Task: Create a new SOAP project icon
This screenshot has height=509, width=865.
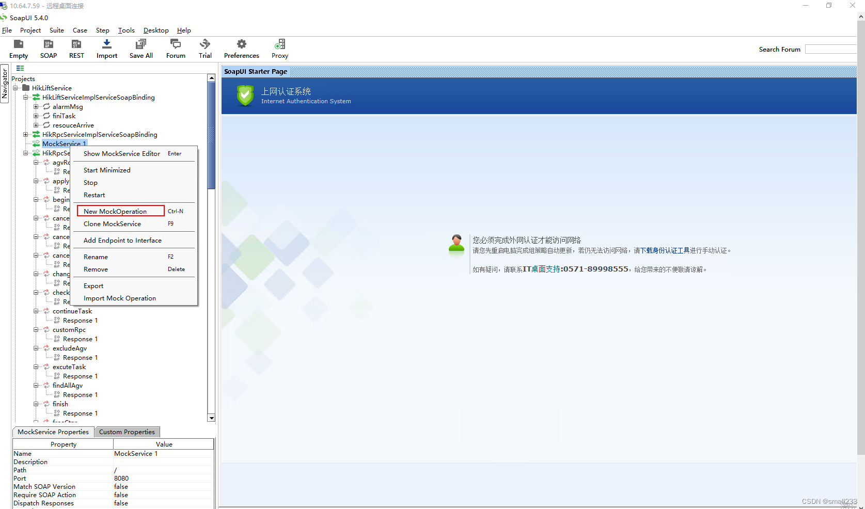Action: tap(49, 44)
